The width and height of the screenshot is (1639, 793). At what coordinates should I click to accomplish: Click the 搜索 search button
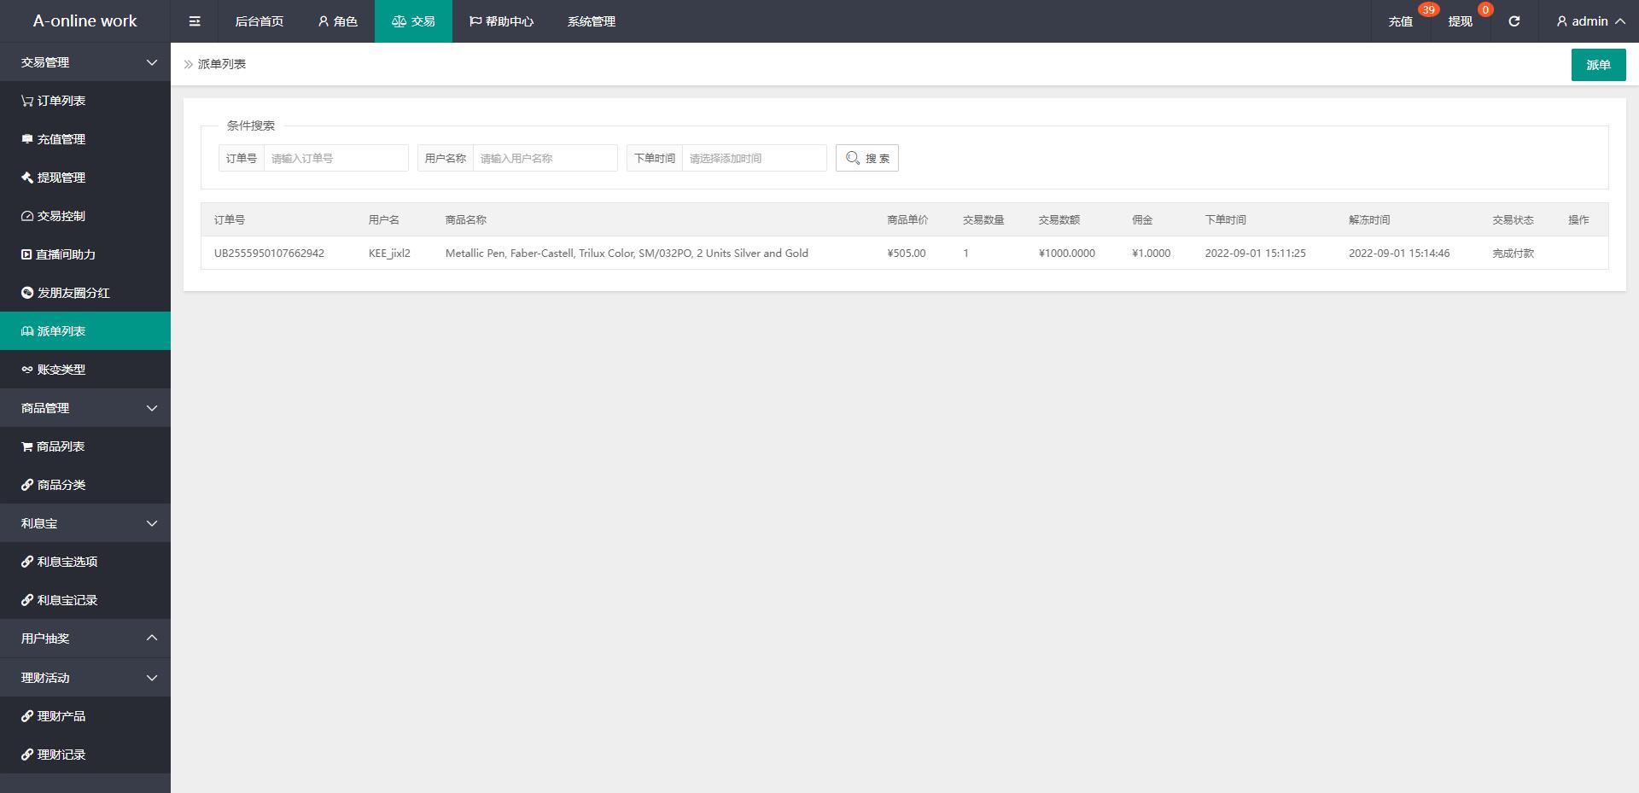866,158
